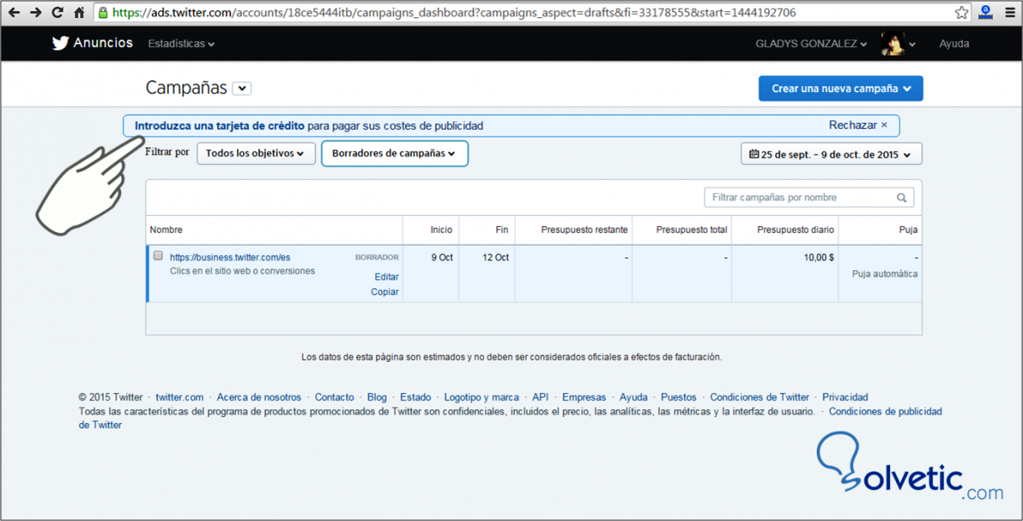Viewport: 1023px width, 521px height.
Task: Open Contacto footer link
Action: [334, 397]
